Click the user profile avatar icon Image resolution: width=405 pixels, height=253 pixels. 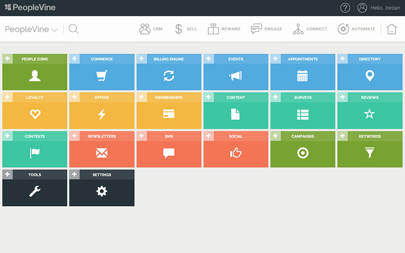362,8
